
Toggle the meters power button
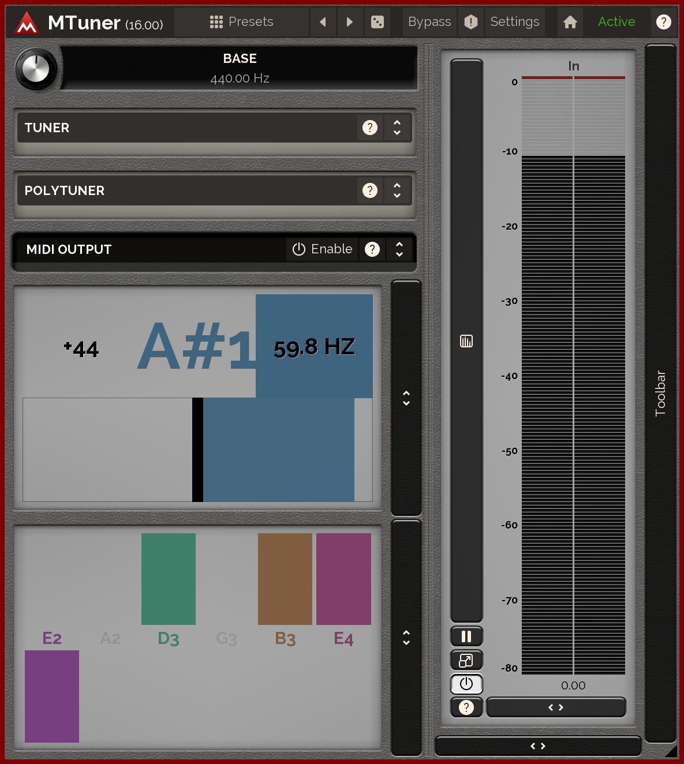[466, 684]
